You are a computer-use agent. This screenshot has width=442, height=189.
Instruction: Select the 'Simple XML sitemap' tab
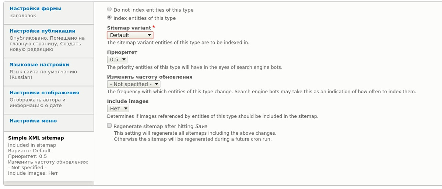click(x=36, y=138)
